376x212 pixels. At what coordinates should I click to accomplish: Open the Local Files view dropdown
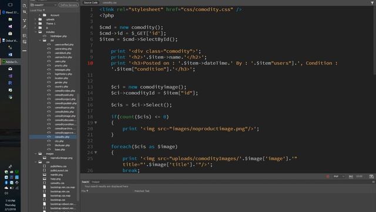38,11
